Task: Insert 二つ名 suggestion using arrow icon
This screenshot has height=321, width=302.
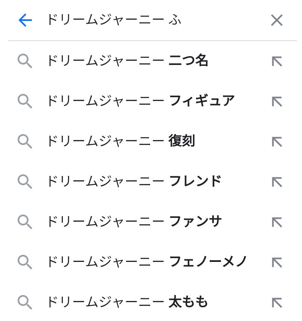Action: 276,62
